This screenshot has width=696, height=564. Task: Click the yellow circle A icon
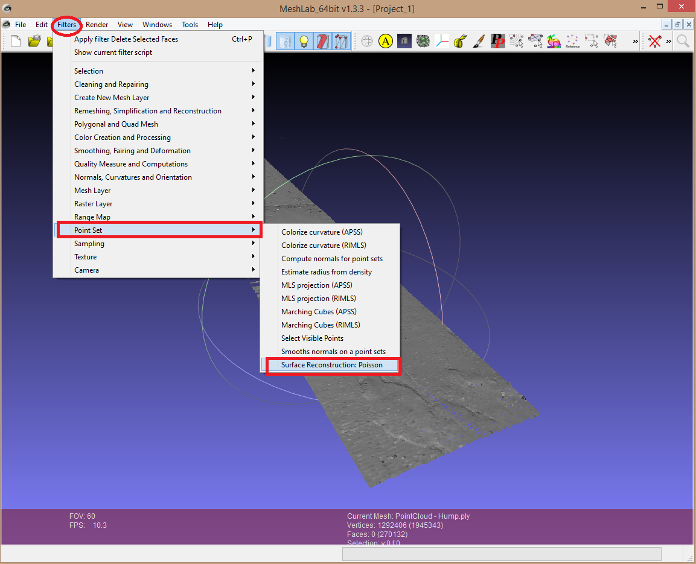point(386,42)
